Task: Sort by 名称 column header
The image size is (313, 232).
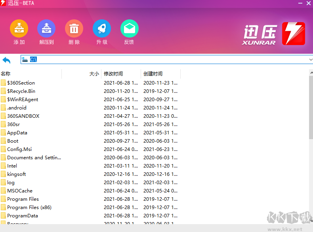Action: [31, 74]
